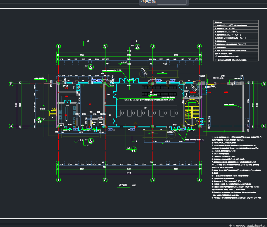Click the 0.850 elevation label
The width and height of the screenshot is (267, 227).
[x=208, y=87]
